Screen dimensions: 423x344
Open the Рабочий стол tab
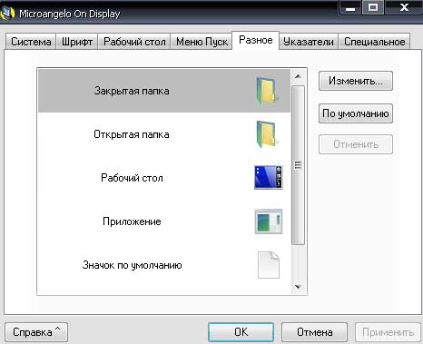click(x=134, y=42)
